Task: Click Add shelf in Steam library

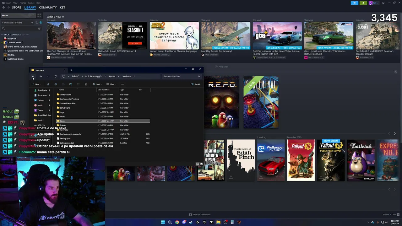Action: [222, 67]
